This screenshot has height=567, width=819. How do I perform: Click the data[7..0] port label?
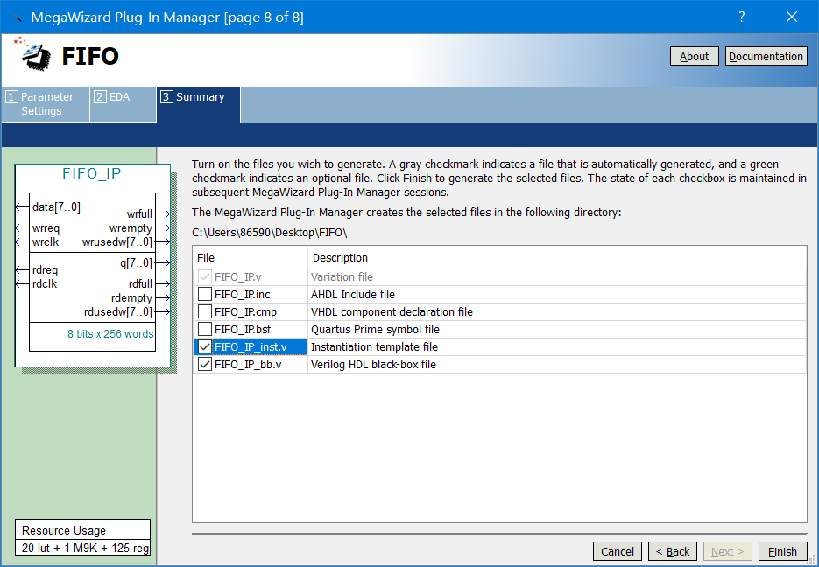(56, 207)
